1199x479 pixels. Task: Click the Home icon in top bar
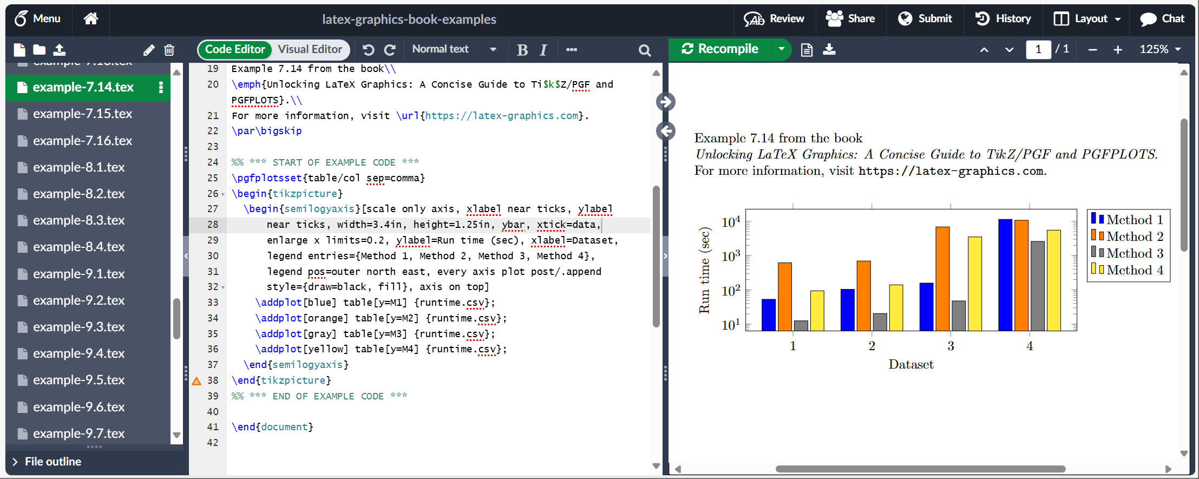pyautogui.click(x=91, y=19)
